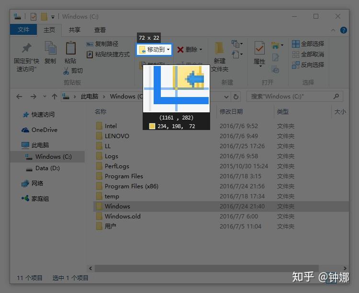
Task: Click the Pin to Quick access icon
Action: coord(26,48)
